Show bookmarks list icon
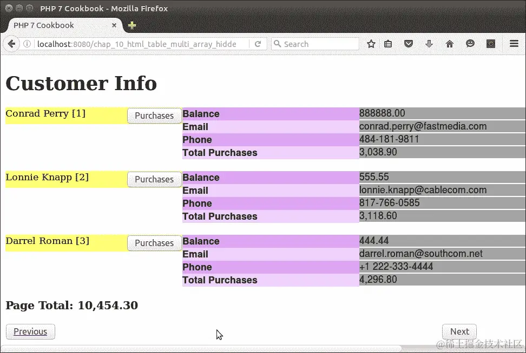This screenshot has width=526, height=353. 388,44
